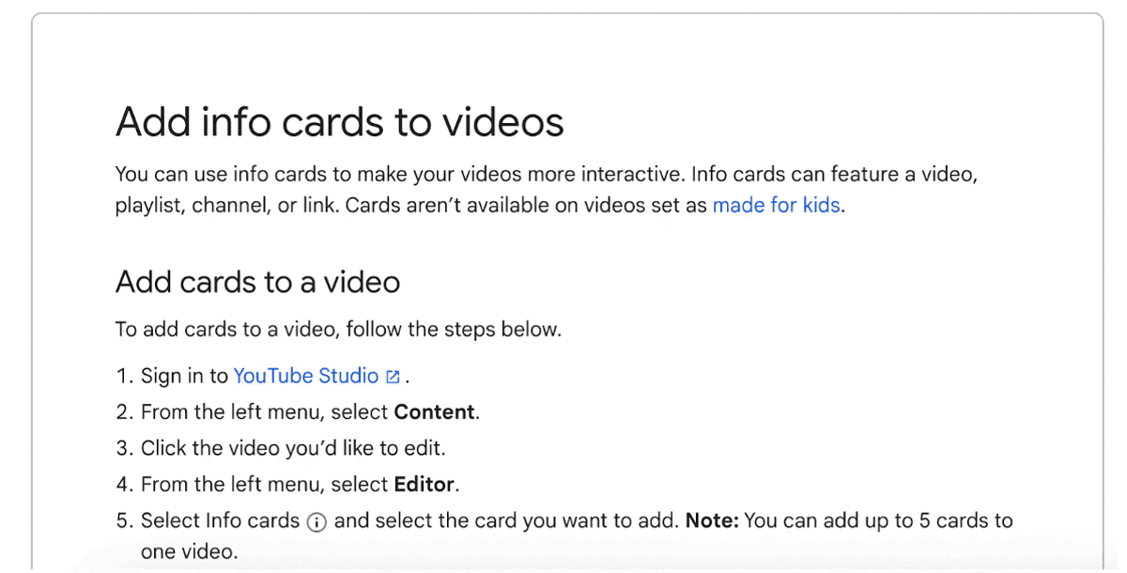Click the 'one video.' text ending step 5
This screenshot has width=1127, height=573.
click(x=189, y=552)
